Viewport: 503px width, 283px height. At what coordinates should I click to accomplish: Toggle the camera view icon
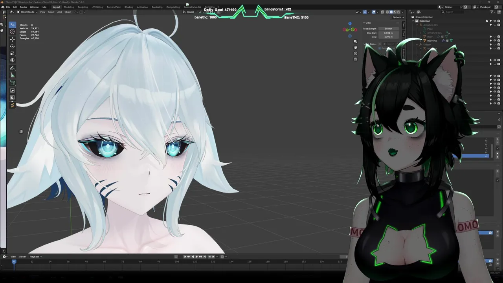[x=355, y=53]
